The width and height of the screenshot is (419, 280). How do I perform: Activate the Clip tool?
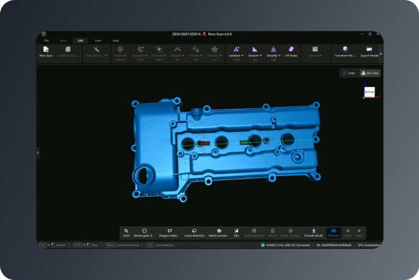coord(236,233)
